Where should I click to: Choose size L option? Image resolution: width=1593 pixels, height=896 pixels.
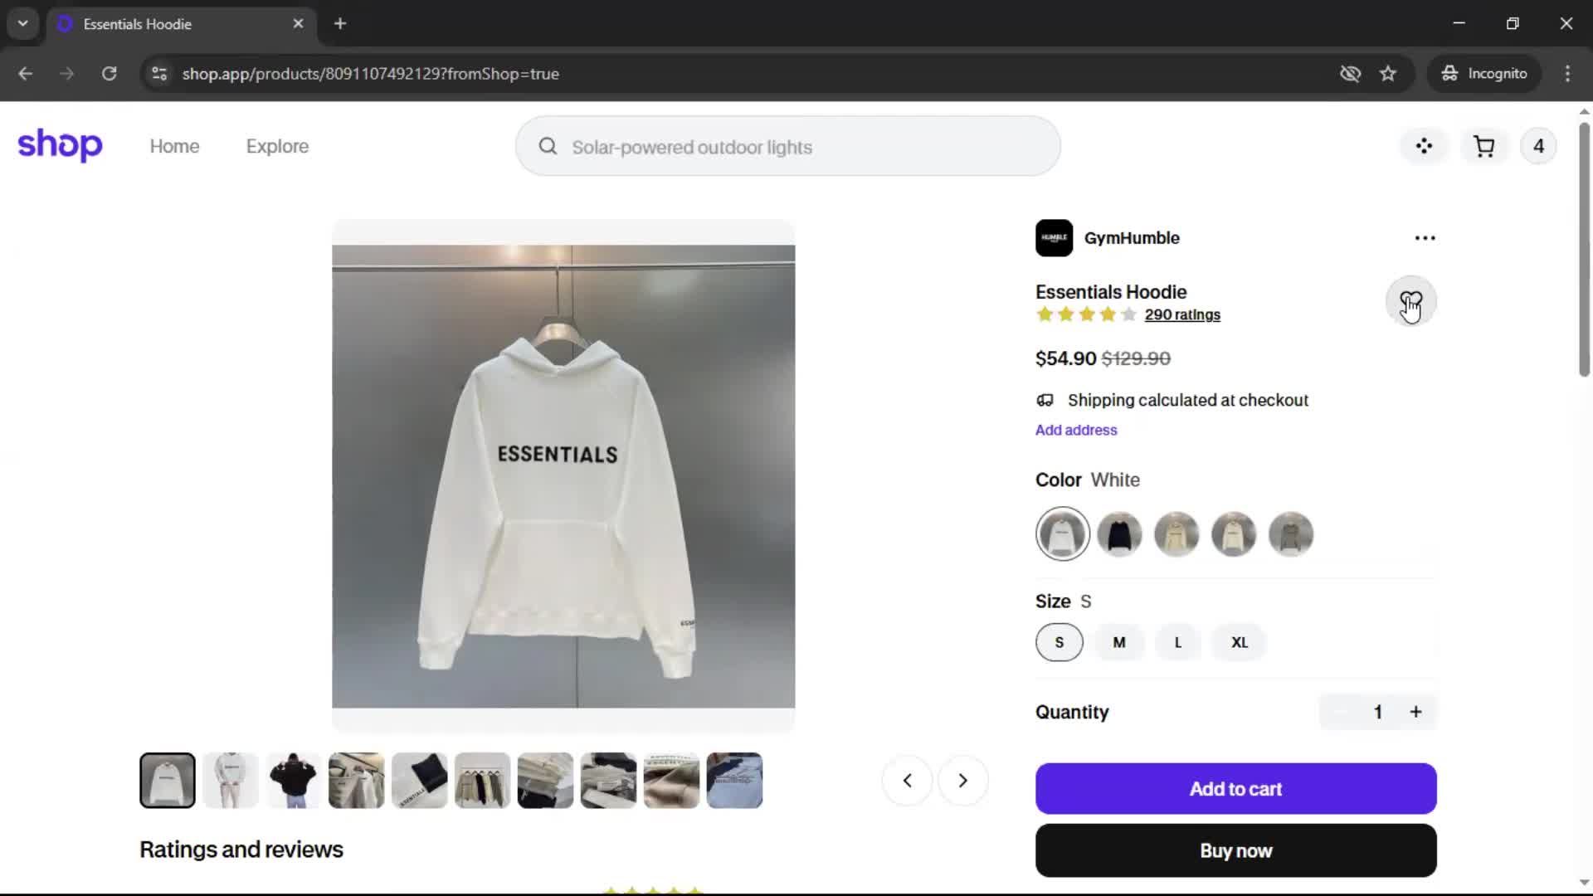coord(1177,642)
